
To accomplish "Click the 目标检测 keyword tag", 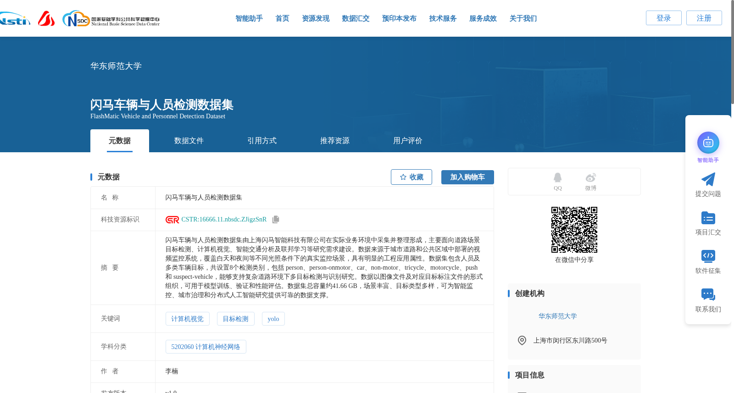I will pyautogui.click(x=235, y=319).
